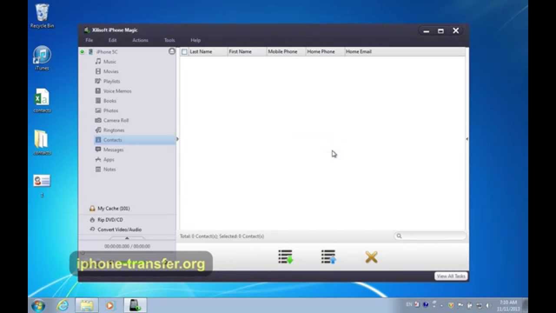Select the Apps category
This screenshot has height=313, width=556.
click(109, 160)
